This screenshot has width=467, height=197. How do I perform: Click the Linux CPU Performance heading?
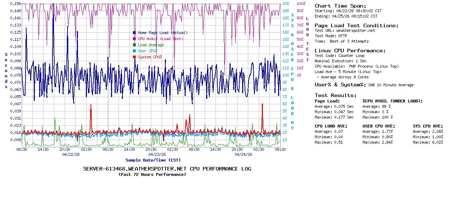350,51
